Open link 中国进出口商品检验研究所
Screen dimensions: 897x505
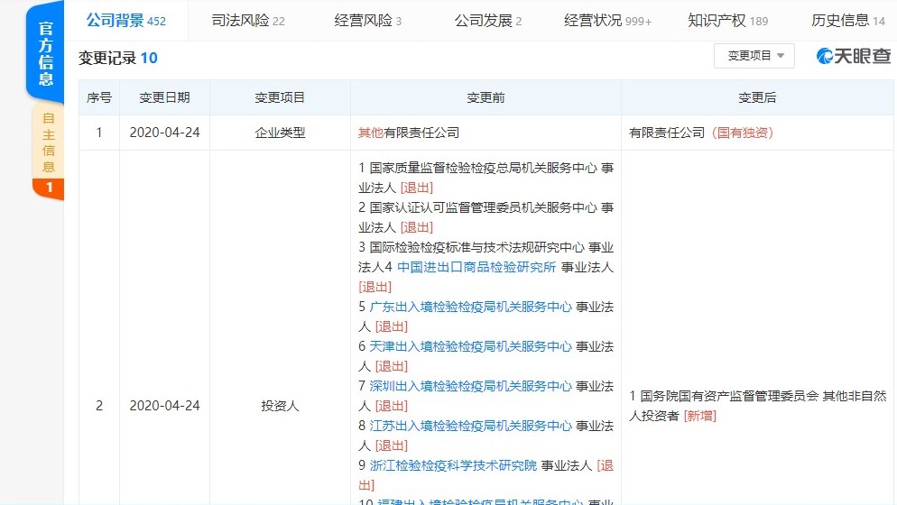[476, 267]
